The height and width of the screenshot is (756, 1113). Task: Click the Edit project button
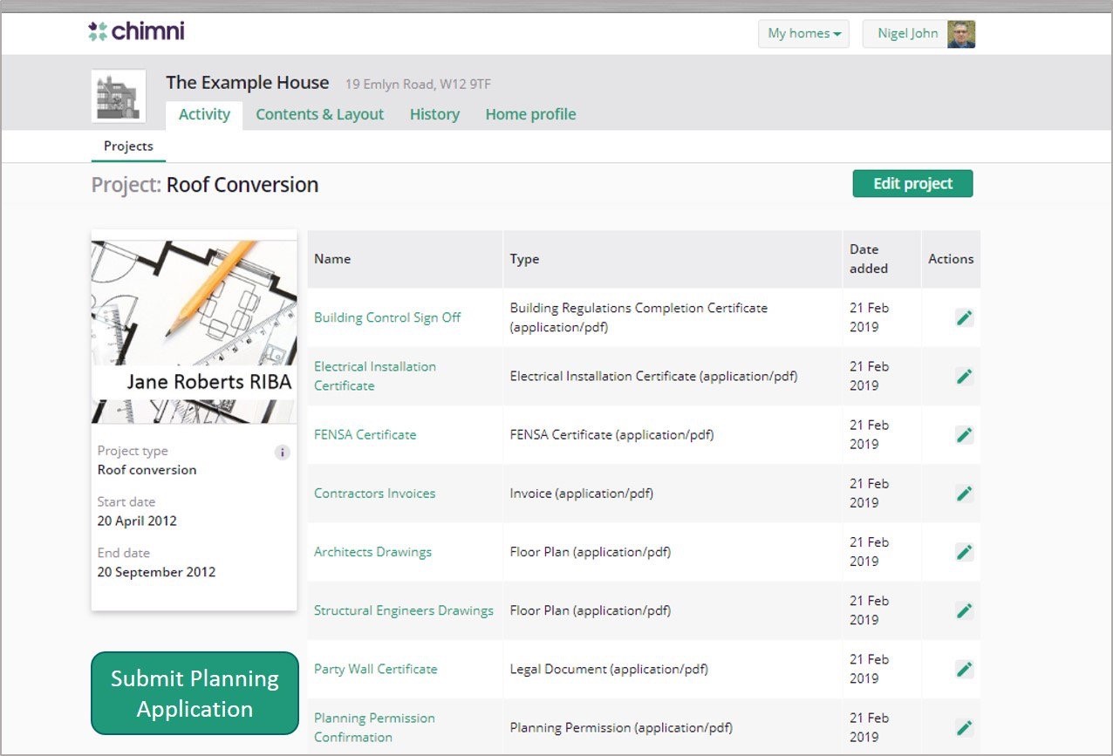tap(912, 184)
